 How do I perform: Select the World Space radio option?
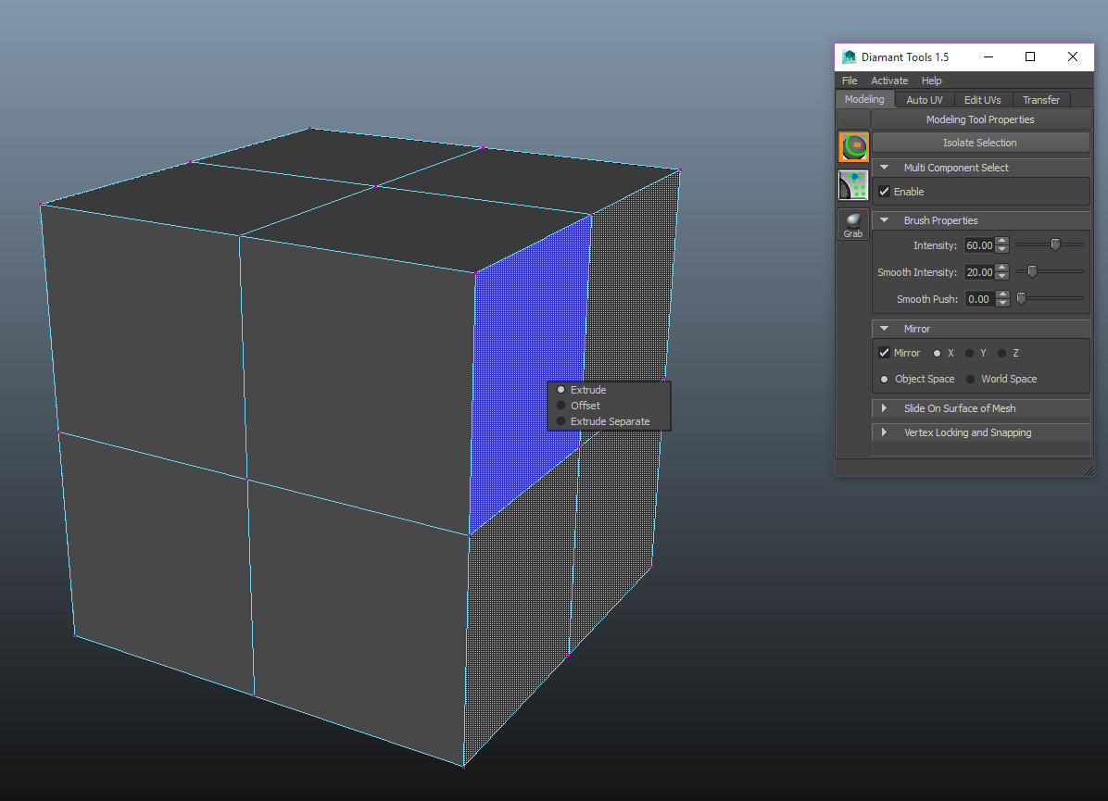971,379
